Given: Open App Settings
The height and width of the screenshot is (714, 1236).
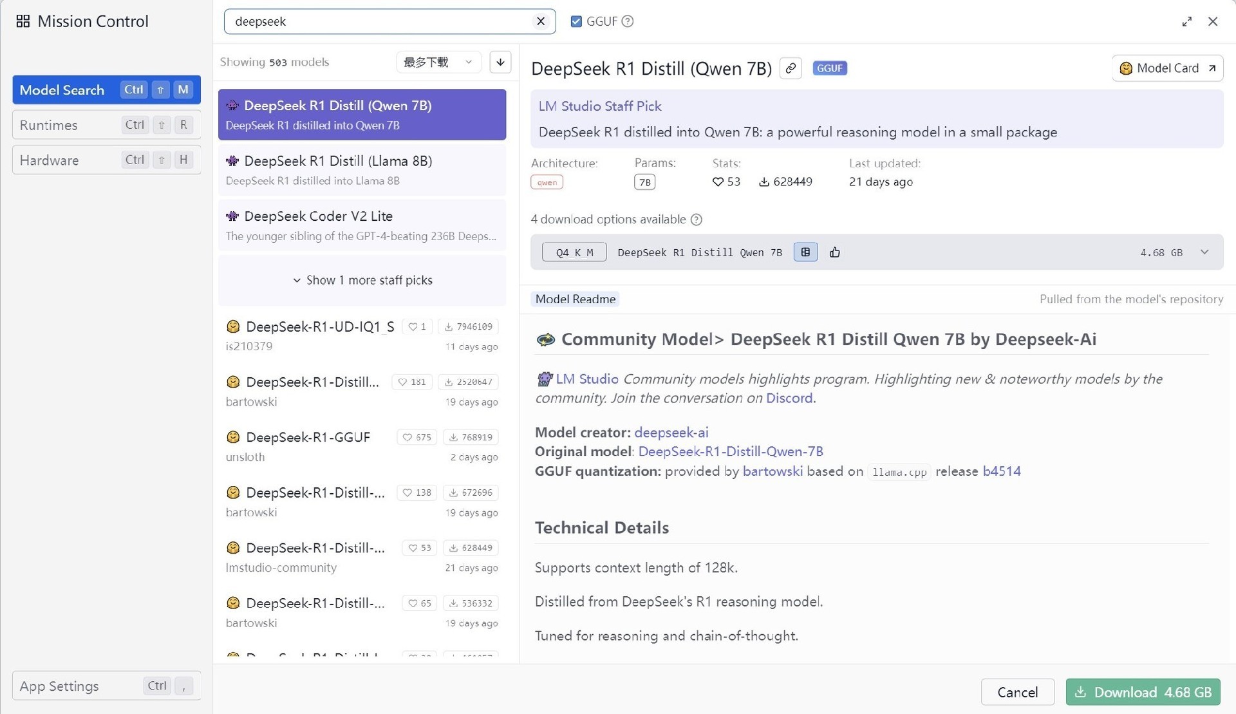Looking at the screenshot, I should 106,686.
